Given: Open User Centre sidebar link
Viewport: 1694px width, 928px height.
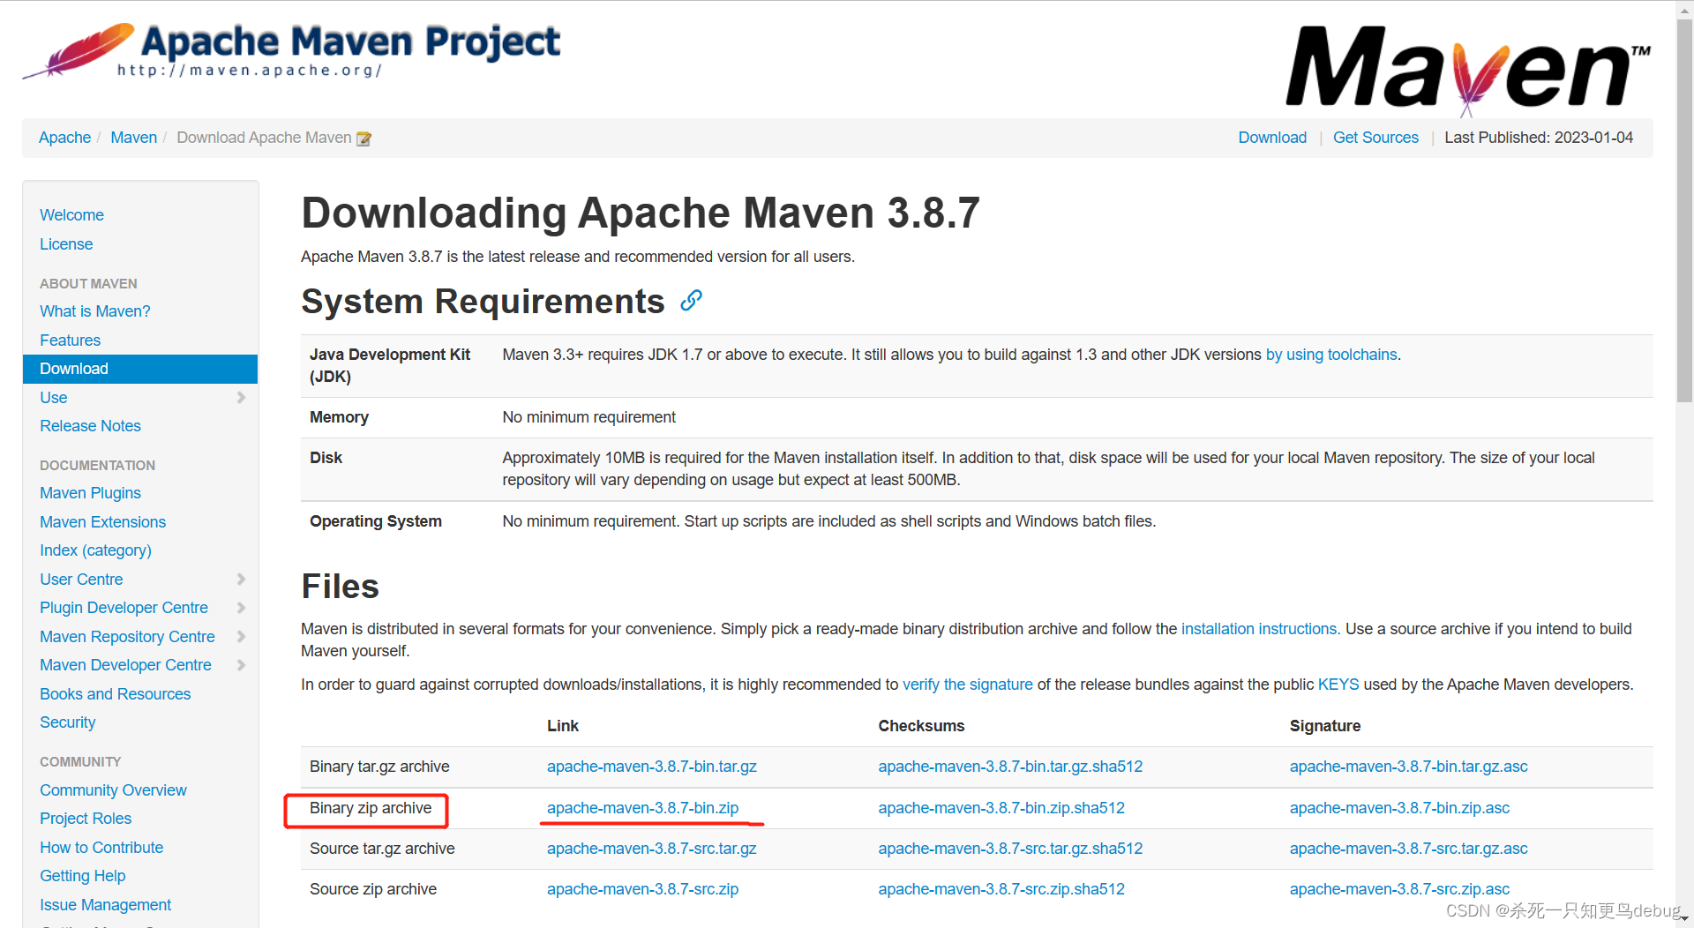Looking at the screenshot, I should click(81, 580).
